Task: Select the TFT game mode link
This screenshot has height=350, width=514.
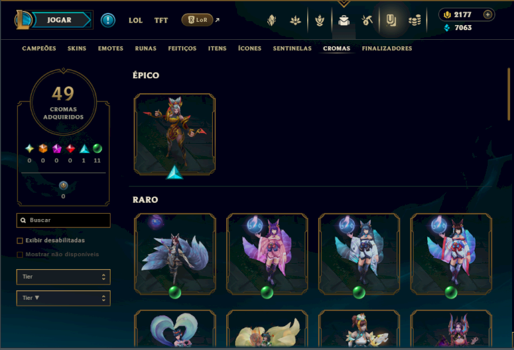Action: point(161,21)
